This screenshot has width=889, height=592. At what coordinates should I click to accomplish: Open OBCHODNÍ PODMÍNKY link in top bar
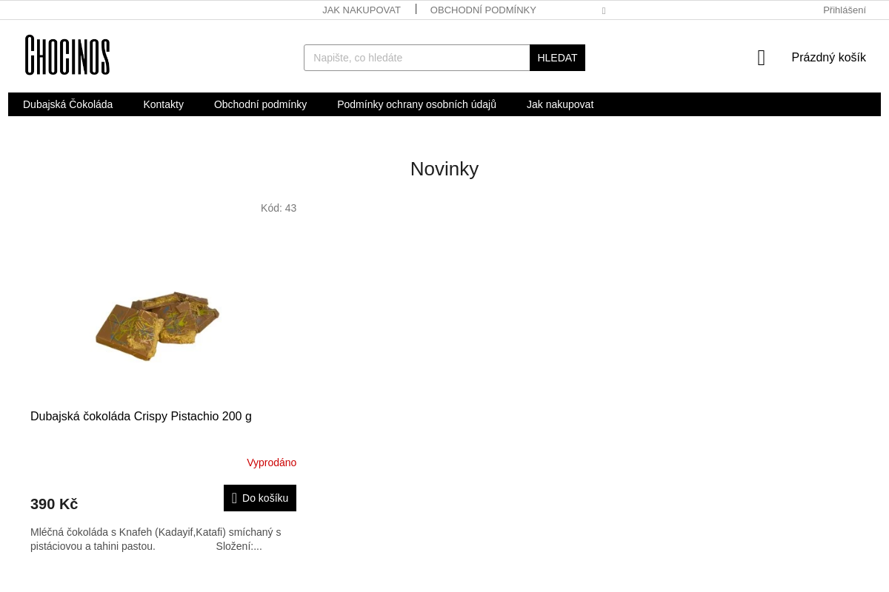point(483,10)
